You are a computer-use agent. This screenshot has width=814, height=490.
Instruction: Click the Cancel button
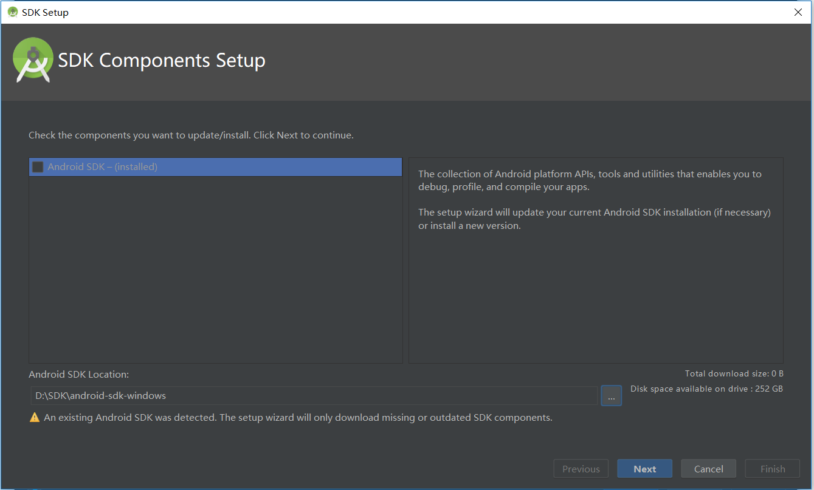pyautogui.click(x=708, y=469)
